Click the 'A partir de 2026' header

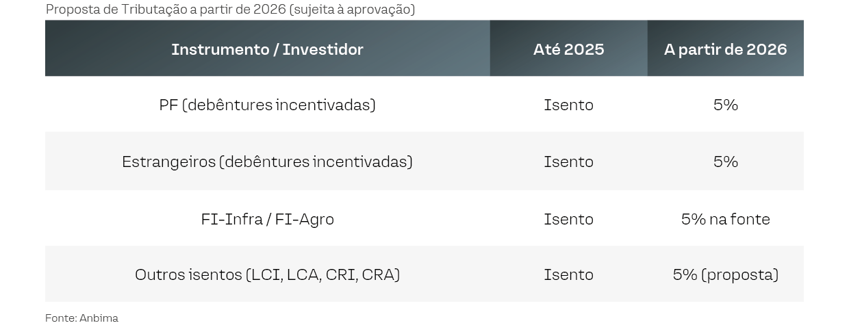725,49
